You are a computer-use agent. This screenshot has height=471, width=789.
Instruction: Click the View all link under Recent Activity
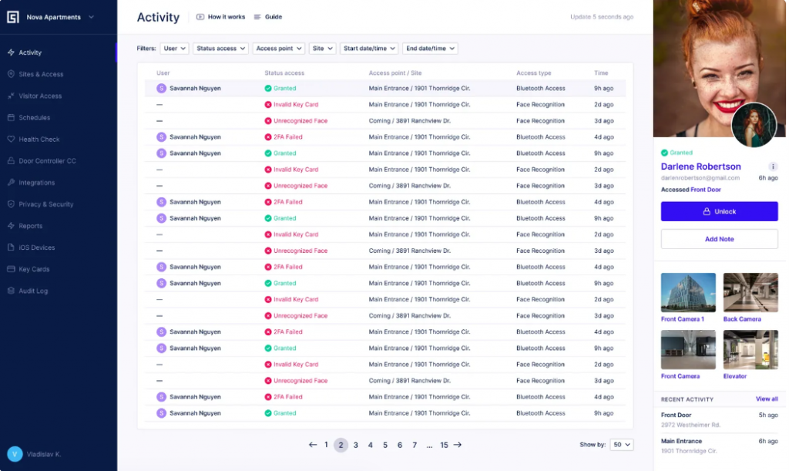(767, 399)
